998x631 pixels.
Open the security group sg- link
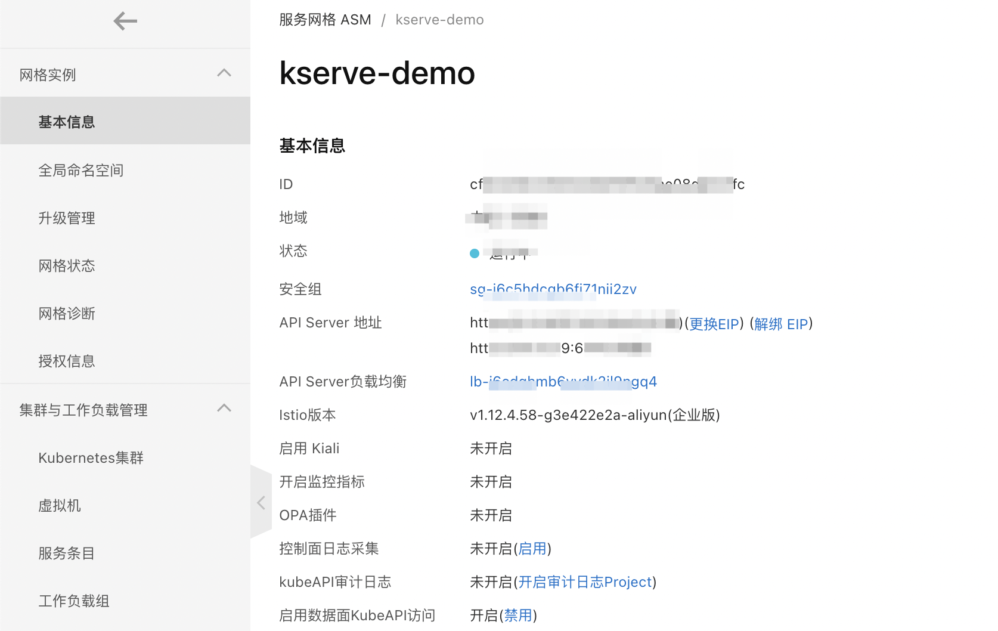tap(553, 289)
